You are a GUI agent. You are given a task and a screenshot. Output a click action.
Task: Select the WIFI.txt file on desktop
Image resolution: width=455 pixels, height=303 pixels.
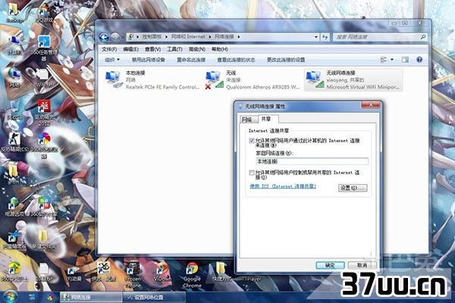coord(44,77)
